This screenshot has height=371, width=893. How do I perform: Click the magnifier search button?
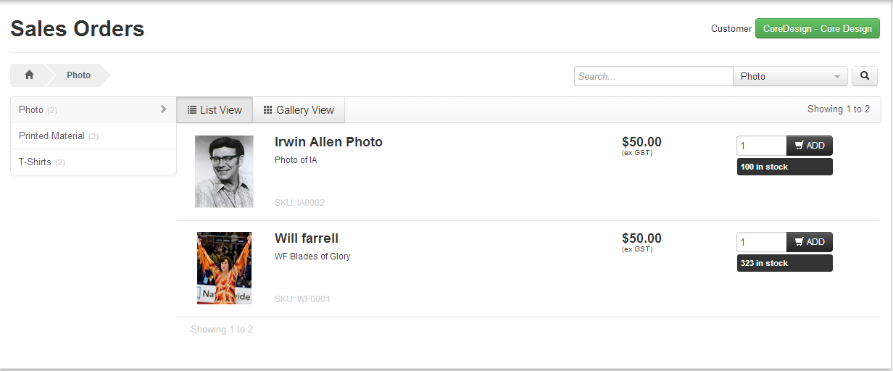click(x=864, y=75)
